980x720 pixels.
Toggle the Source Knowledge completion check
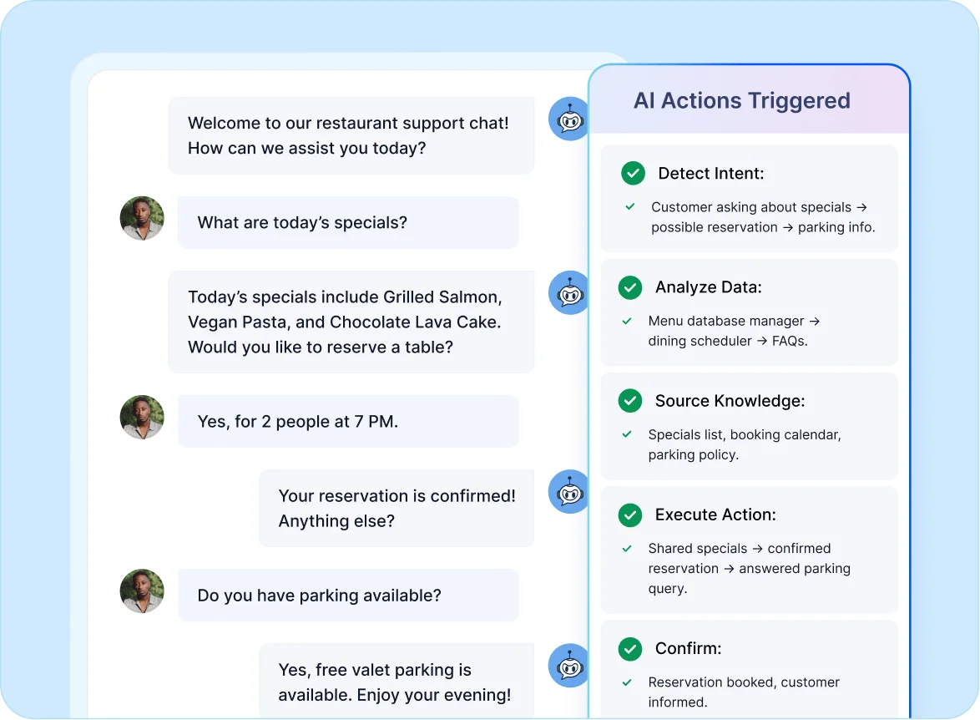pyautogui.click(x=629, y=401)
